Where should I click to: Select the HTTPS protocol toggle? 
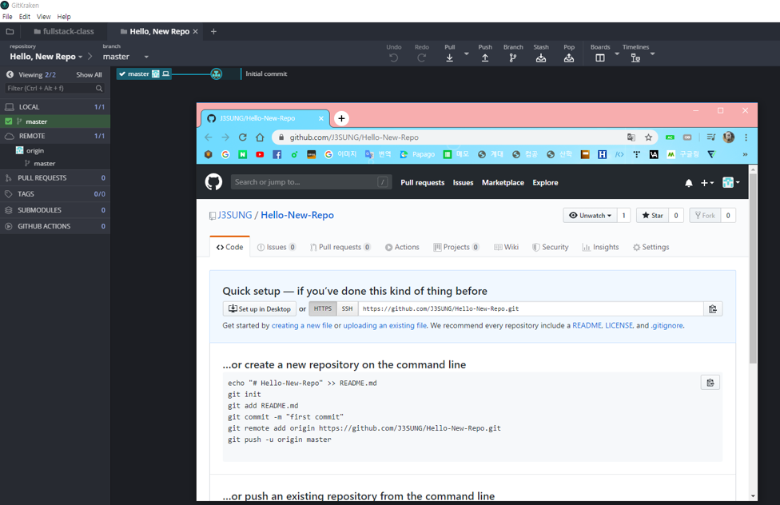[323, 308]
